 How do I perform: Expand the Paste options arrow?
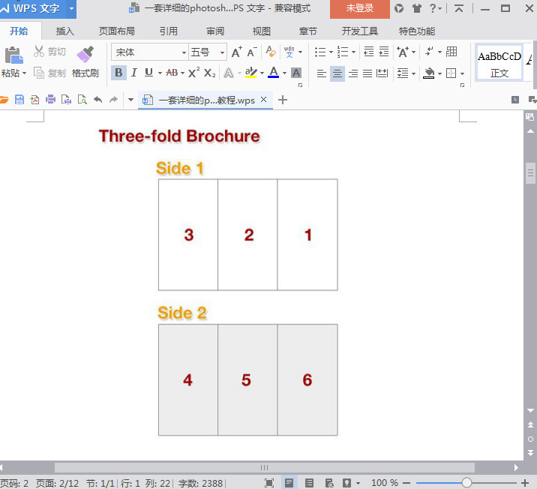24,73
